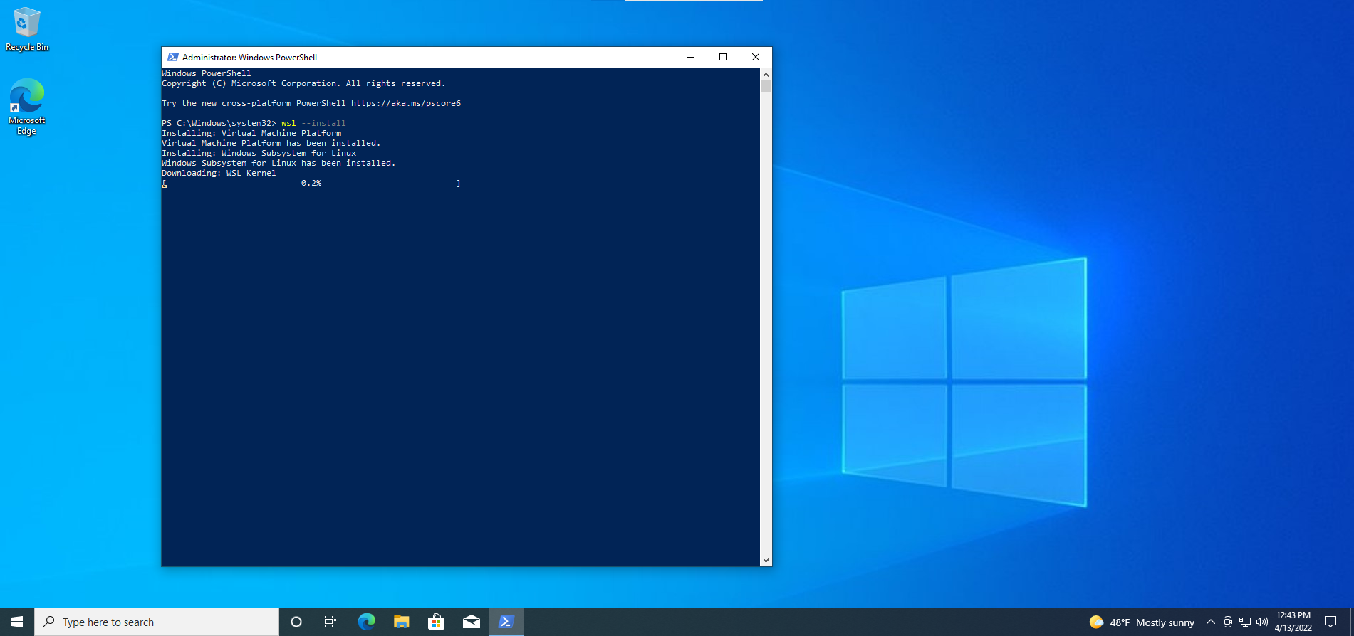Open the Windows Start menu
Viewport: 1354px width, 636px height.
coord(17,622)
